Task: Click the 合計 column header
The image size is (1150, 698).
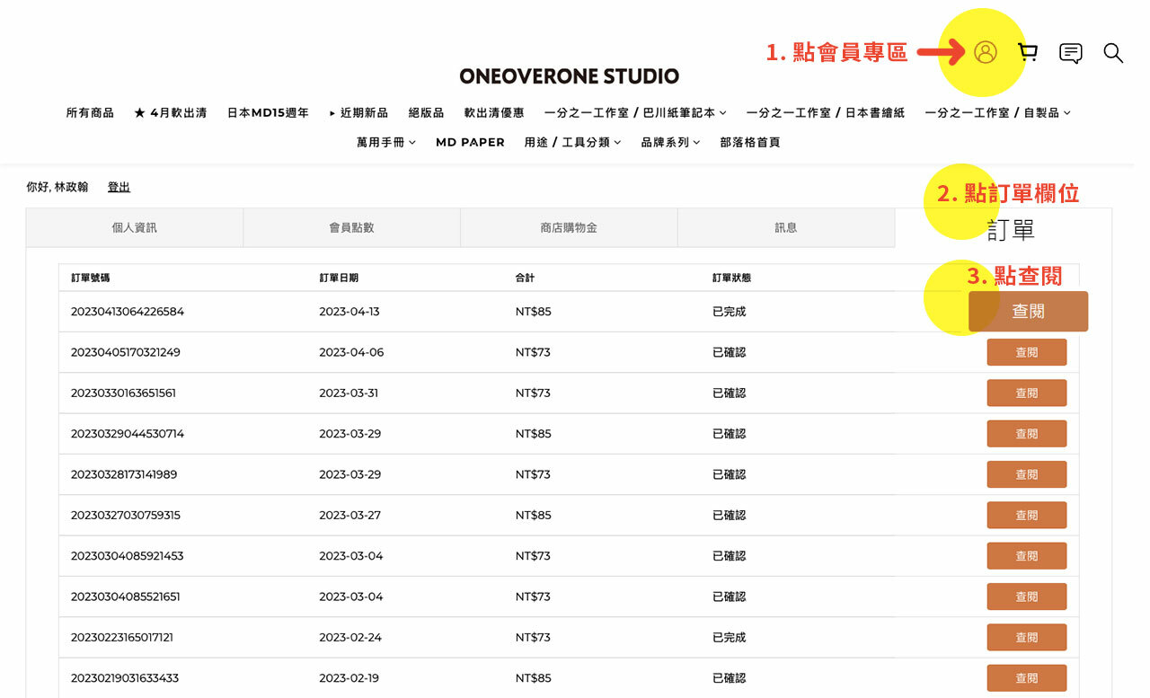Action: (x=525, y=278)
